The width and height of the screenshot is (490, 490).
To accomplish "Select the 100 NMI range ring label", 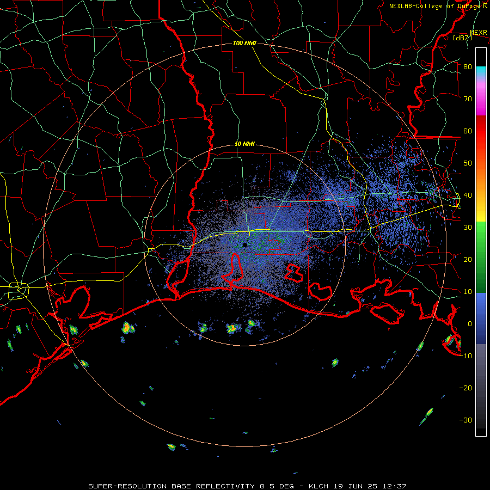I will click(244, 43).
